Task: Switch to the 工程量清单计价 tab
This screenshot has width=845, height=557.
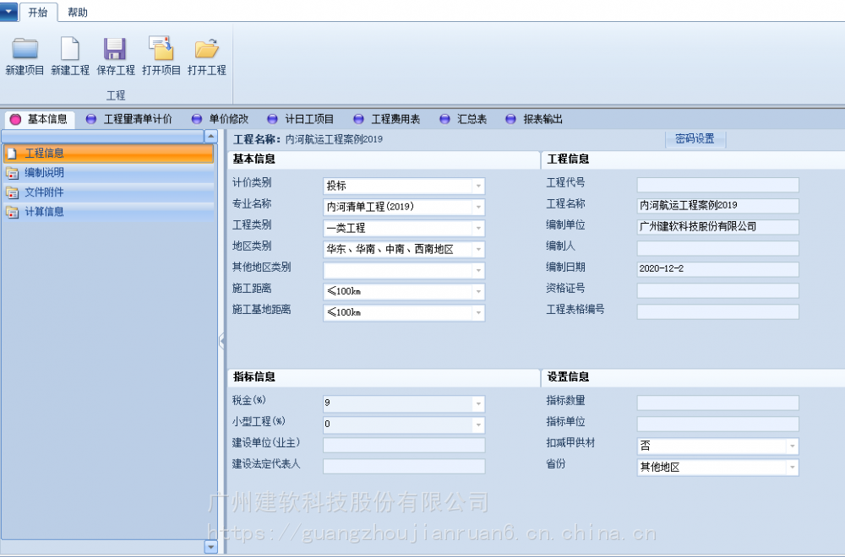Action: pyautogui.click(x=137, y=120)
